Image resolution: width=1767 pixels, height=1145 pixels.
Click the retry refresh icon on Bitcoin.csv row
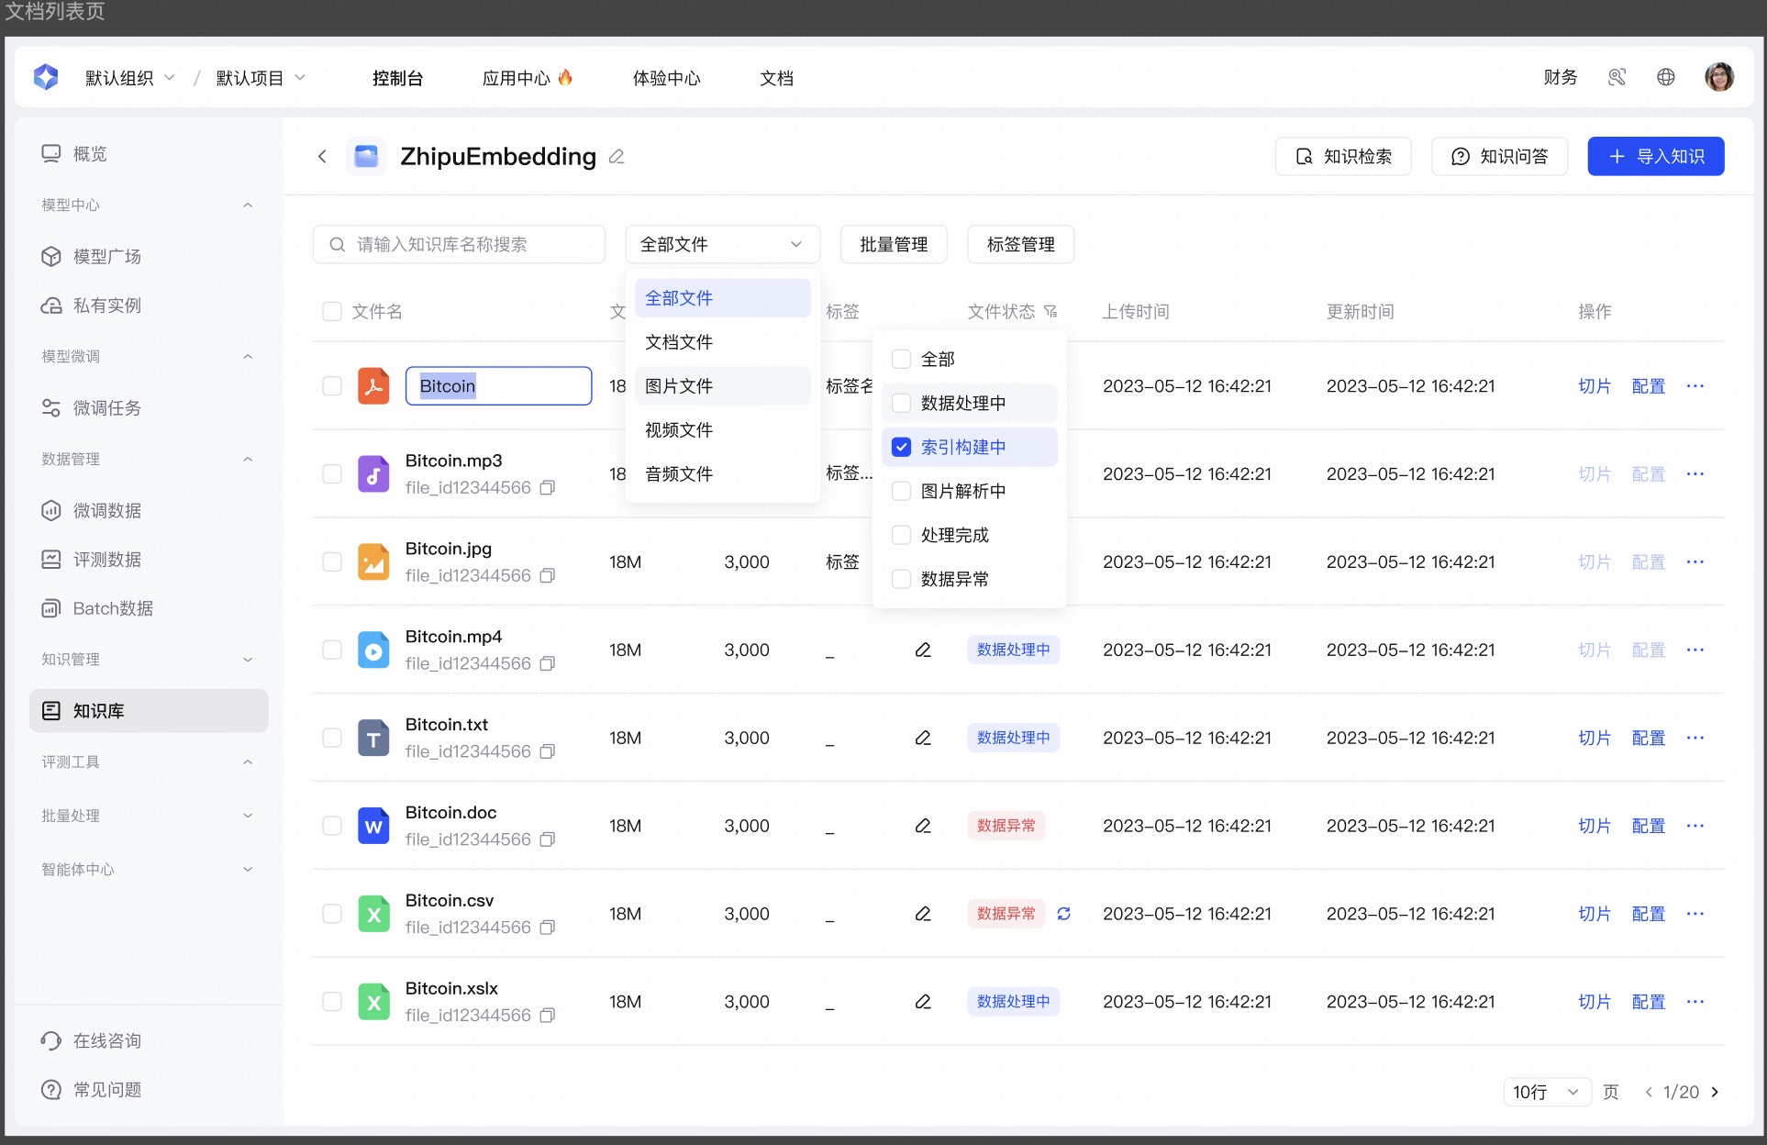(1063, 914)
